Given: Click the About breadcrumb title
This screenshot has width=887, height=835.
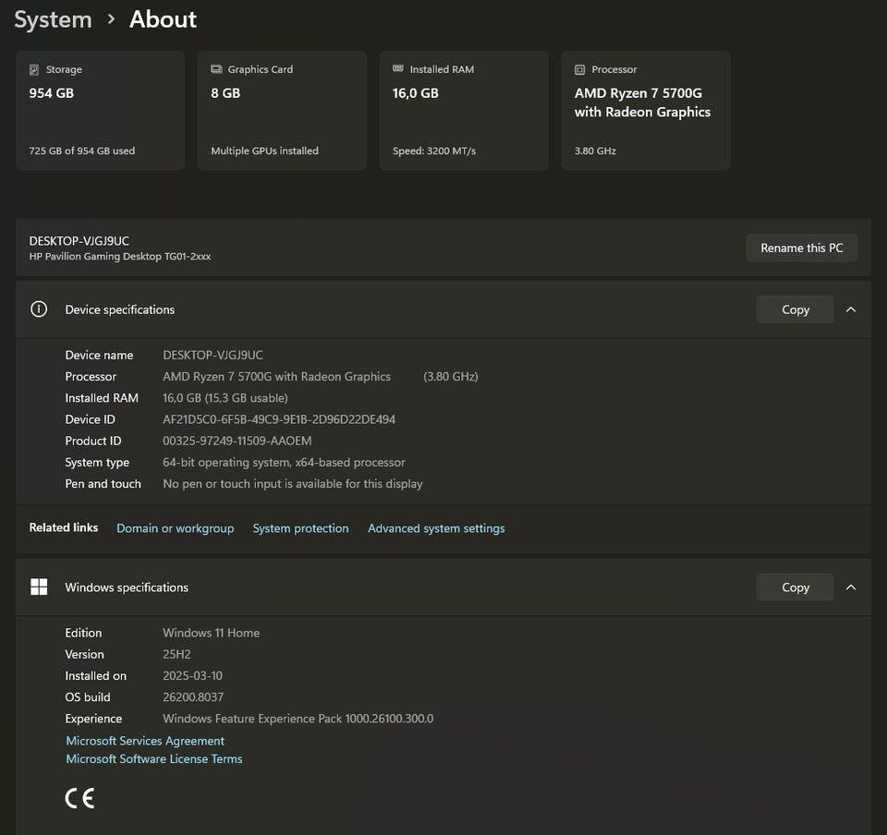Looking at the screenshot, I should [163, 19].
